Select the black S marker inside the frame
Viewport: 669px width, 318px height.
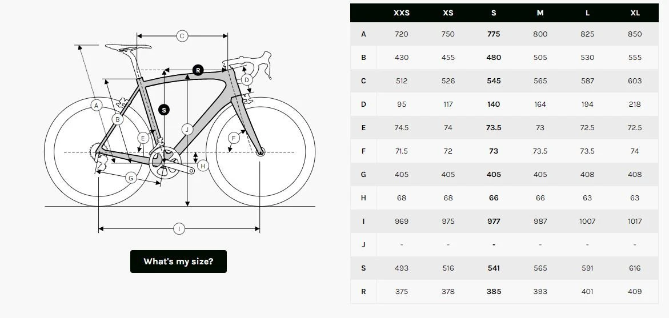tap(164, 110)
